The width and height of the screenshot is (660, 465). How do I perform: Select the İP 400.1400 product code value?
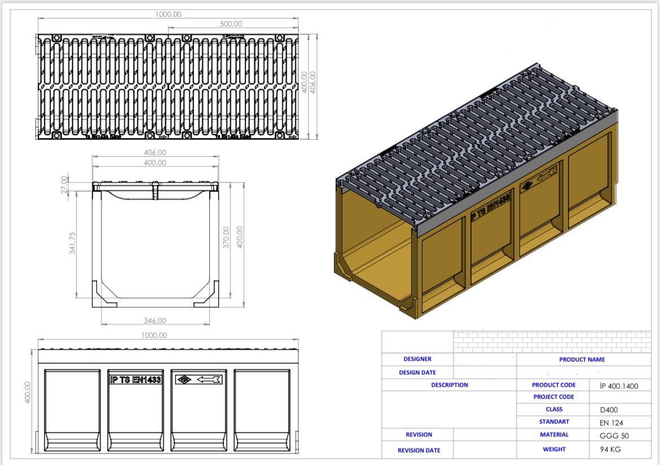[x=619, y=386]
